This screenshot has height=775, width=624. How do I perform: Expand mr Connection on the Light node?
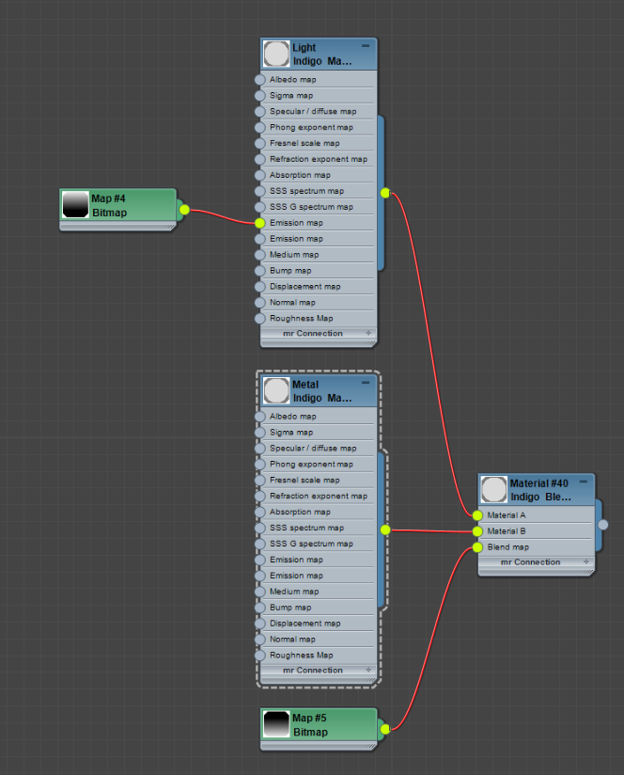coord(368,333)
